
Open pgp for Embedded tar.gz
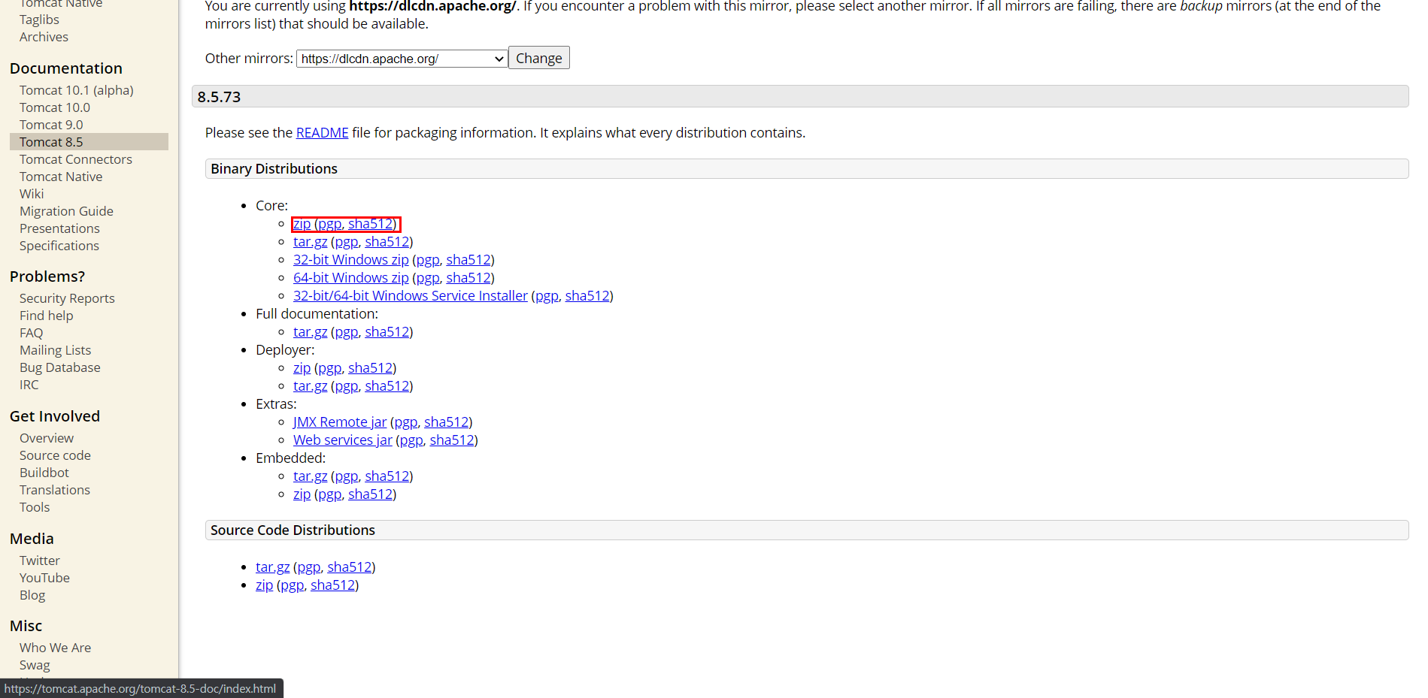(346, 476)
